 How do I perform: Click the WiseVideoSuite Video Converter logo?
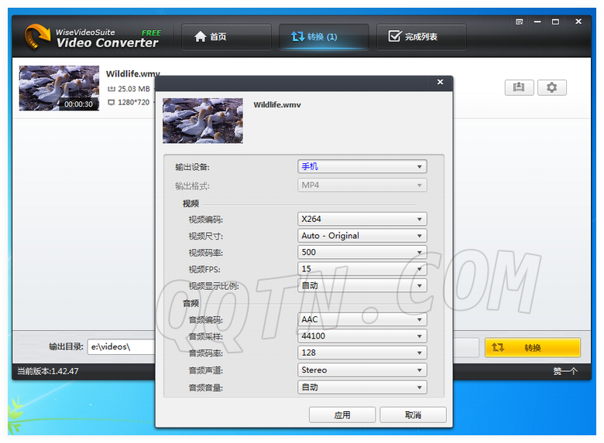[x=91, y=37]
